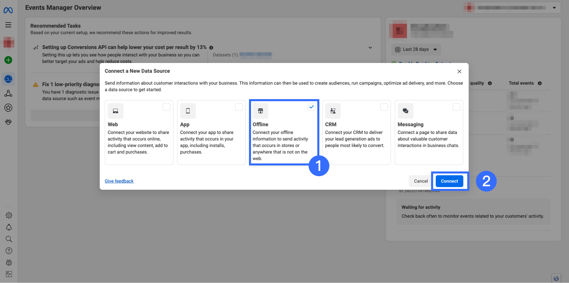This screenshot has height=283, width=569.
Task: Click the Messaging chat bubbles icon
Action: pyautogui.click(x=405, y=111)
